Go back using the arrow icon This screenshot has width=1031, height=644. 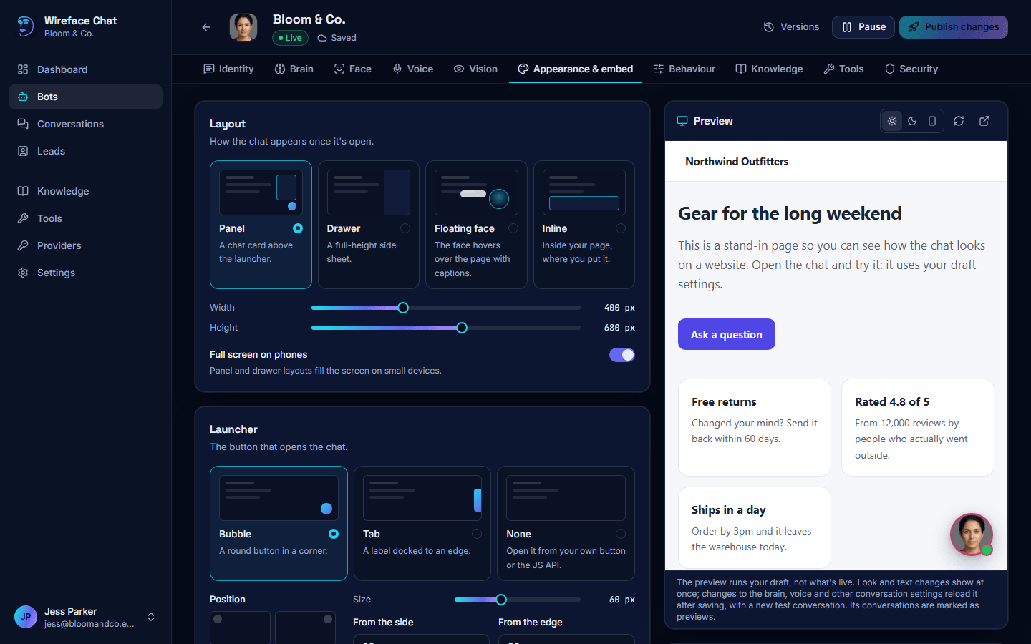coord(206,27)
